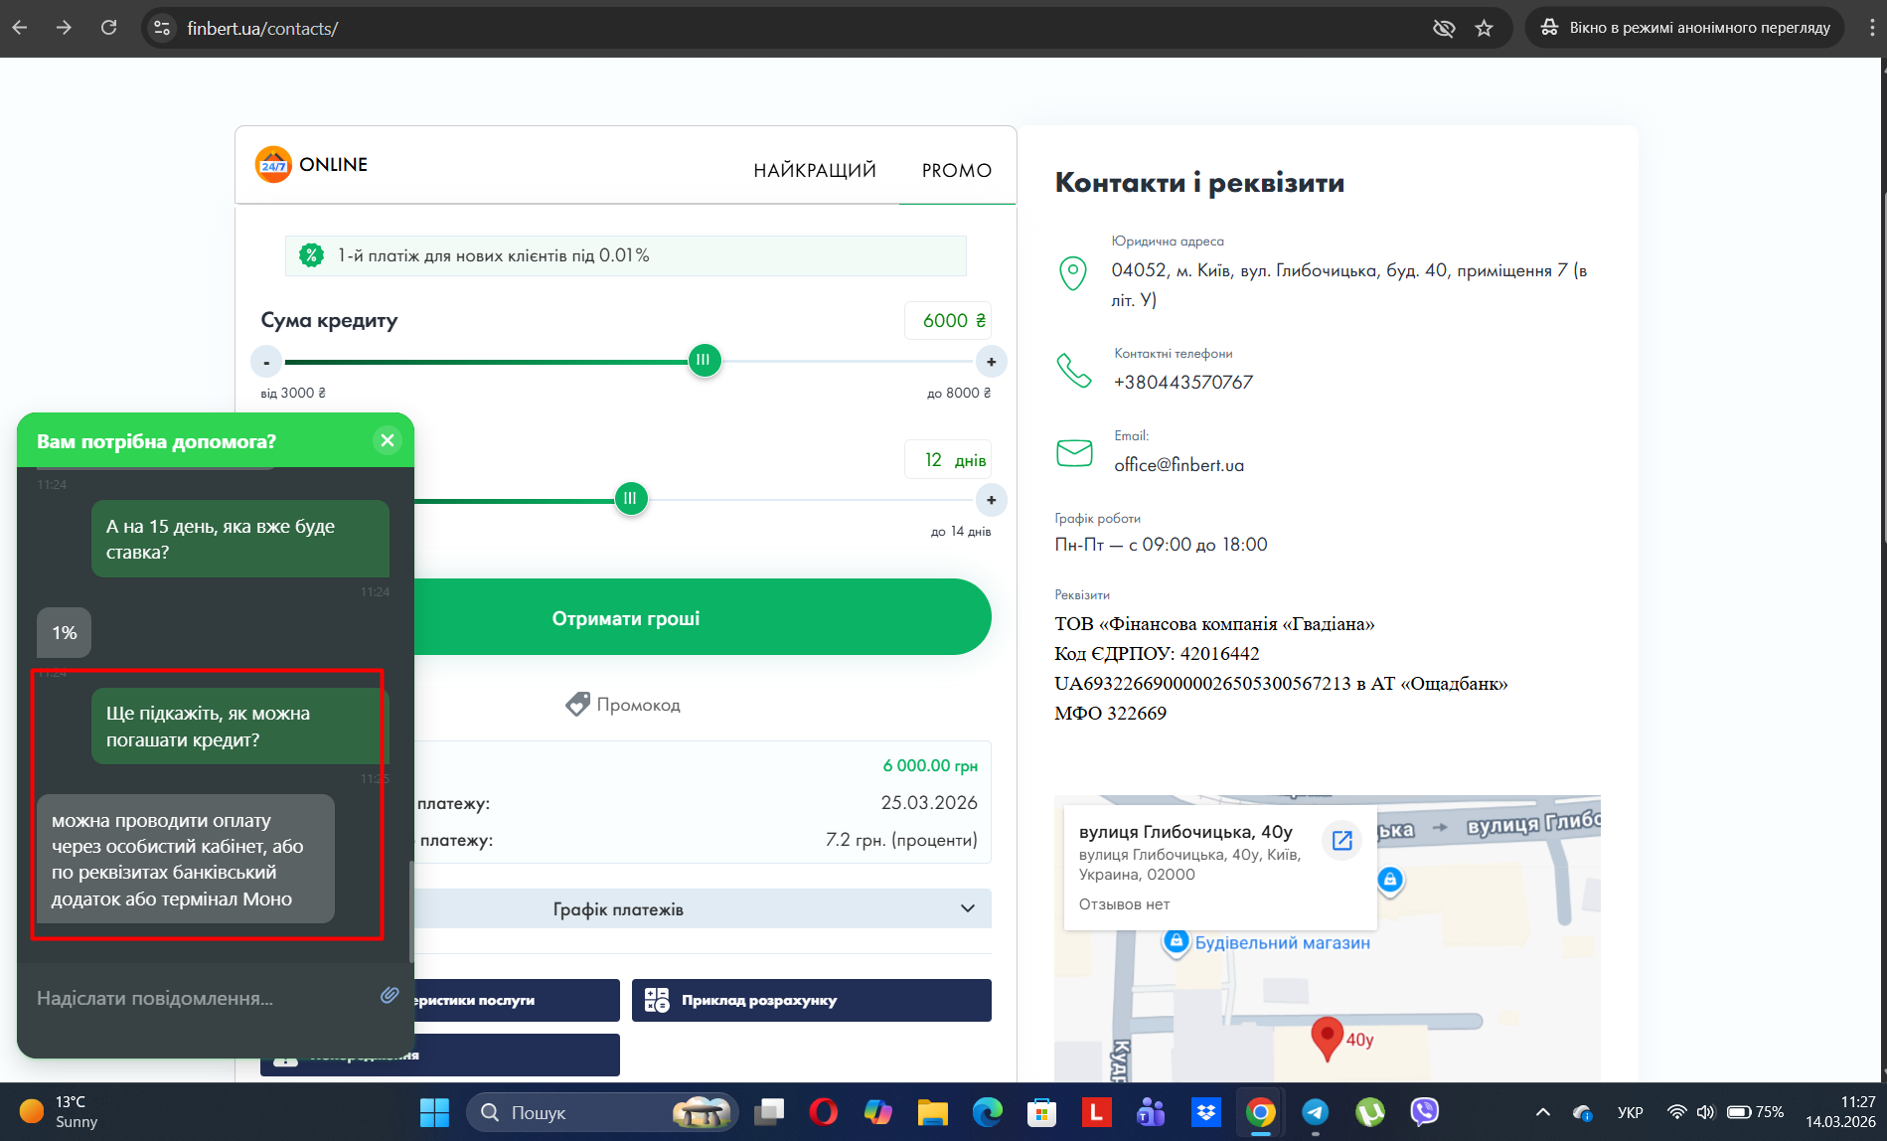
Task: Open Microsoft Store from the taskbar
Action: [x=1041, y=1112]
